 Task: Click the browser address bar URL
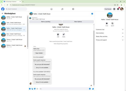tap(24, 5)
